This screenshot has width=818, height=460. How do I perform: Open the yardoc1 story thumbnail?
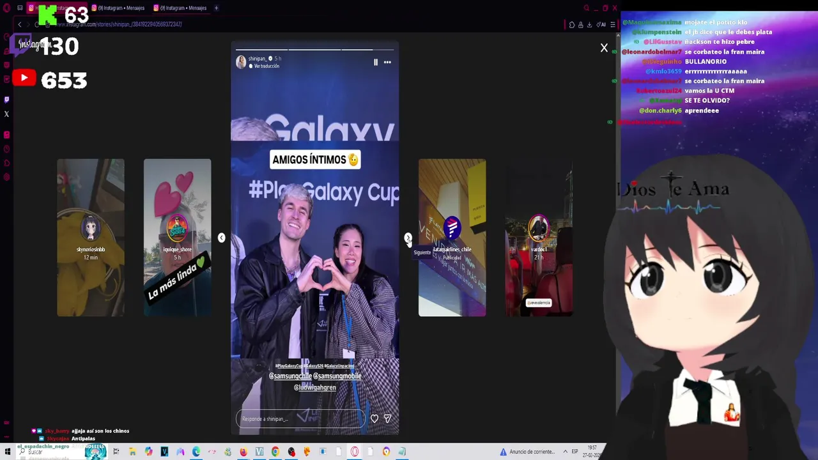(x=539, y=238)
